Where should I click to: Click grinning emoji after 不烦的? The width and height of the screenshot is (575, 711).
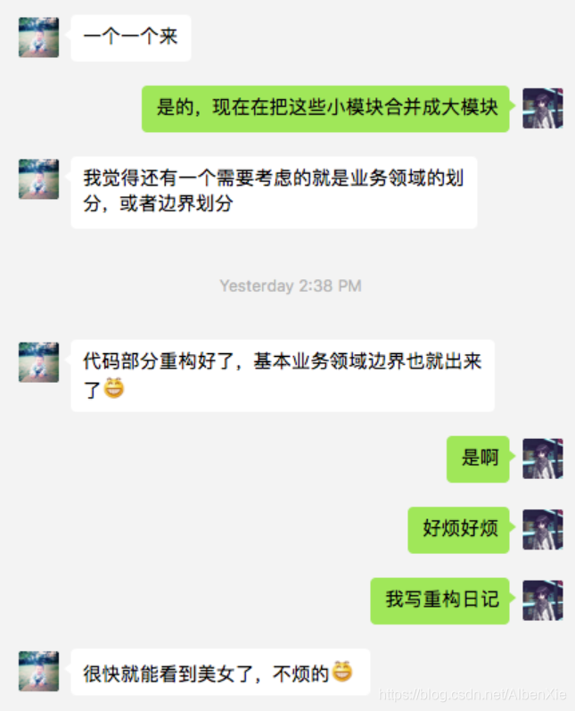tap(342, 672)
